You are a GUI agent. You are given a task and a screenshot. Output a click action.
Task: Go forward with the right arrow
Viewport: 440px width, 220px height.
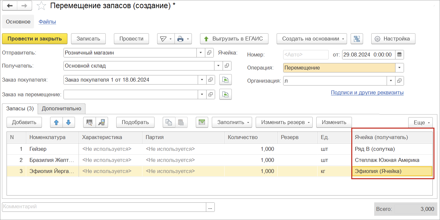coord(25,6)
